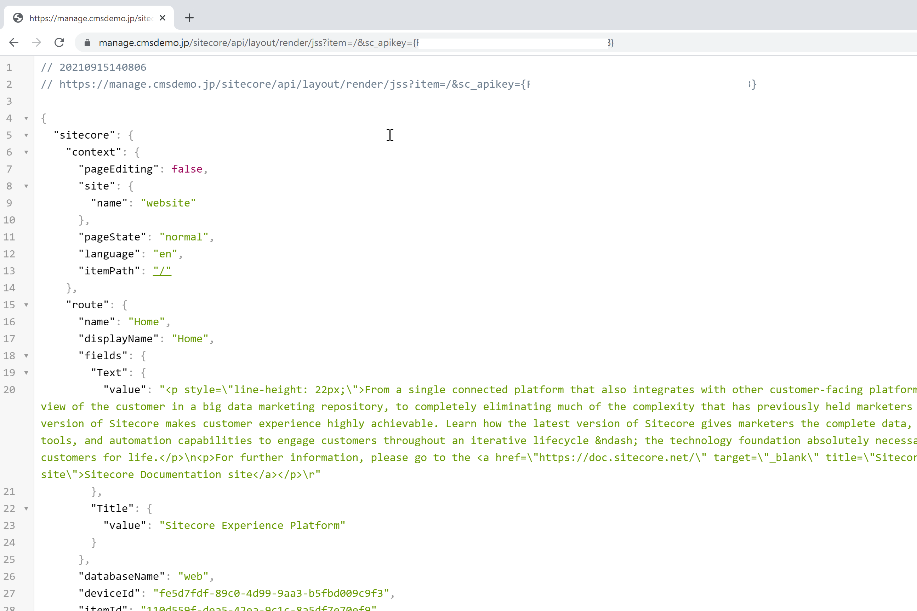Click line number 1 in gutter
This screenshot has width=917, height=611.
point(9,68)
